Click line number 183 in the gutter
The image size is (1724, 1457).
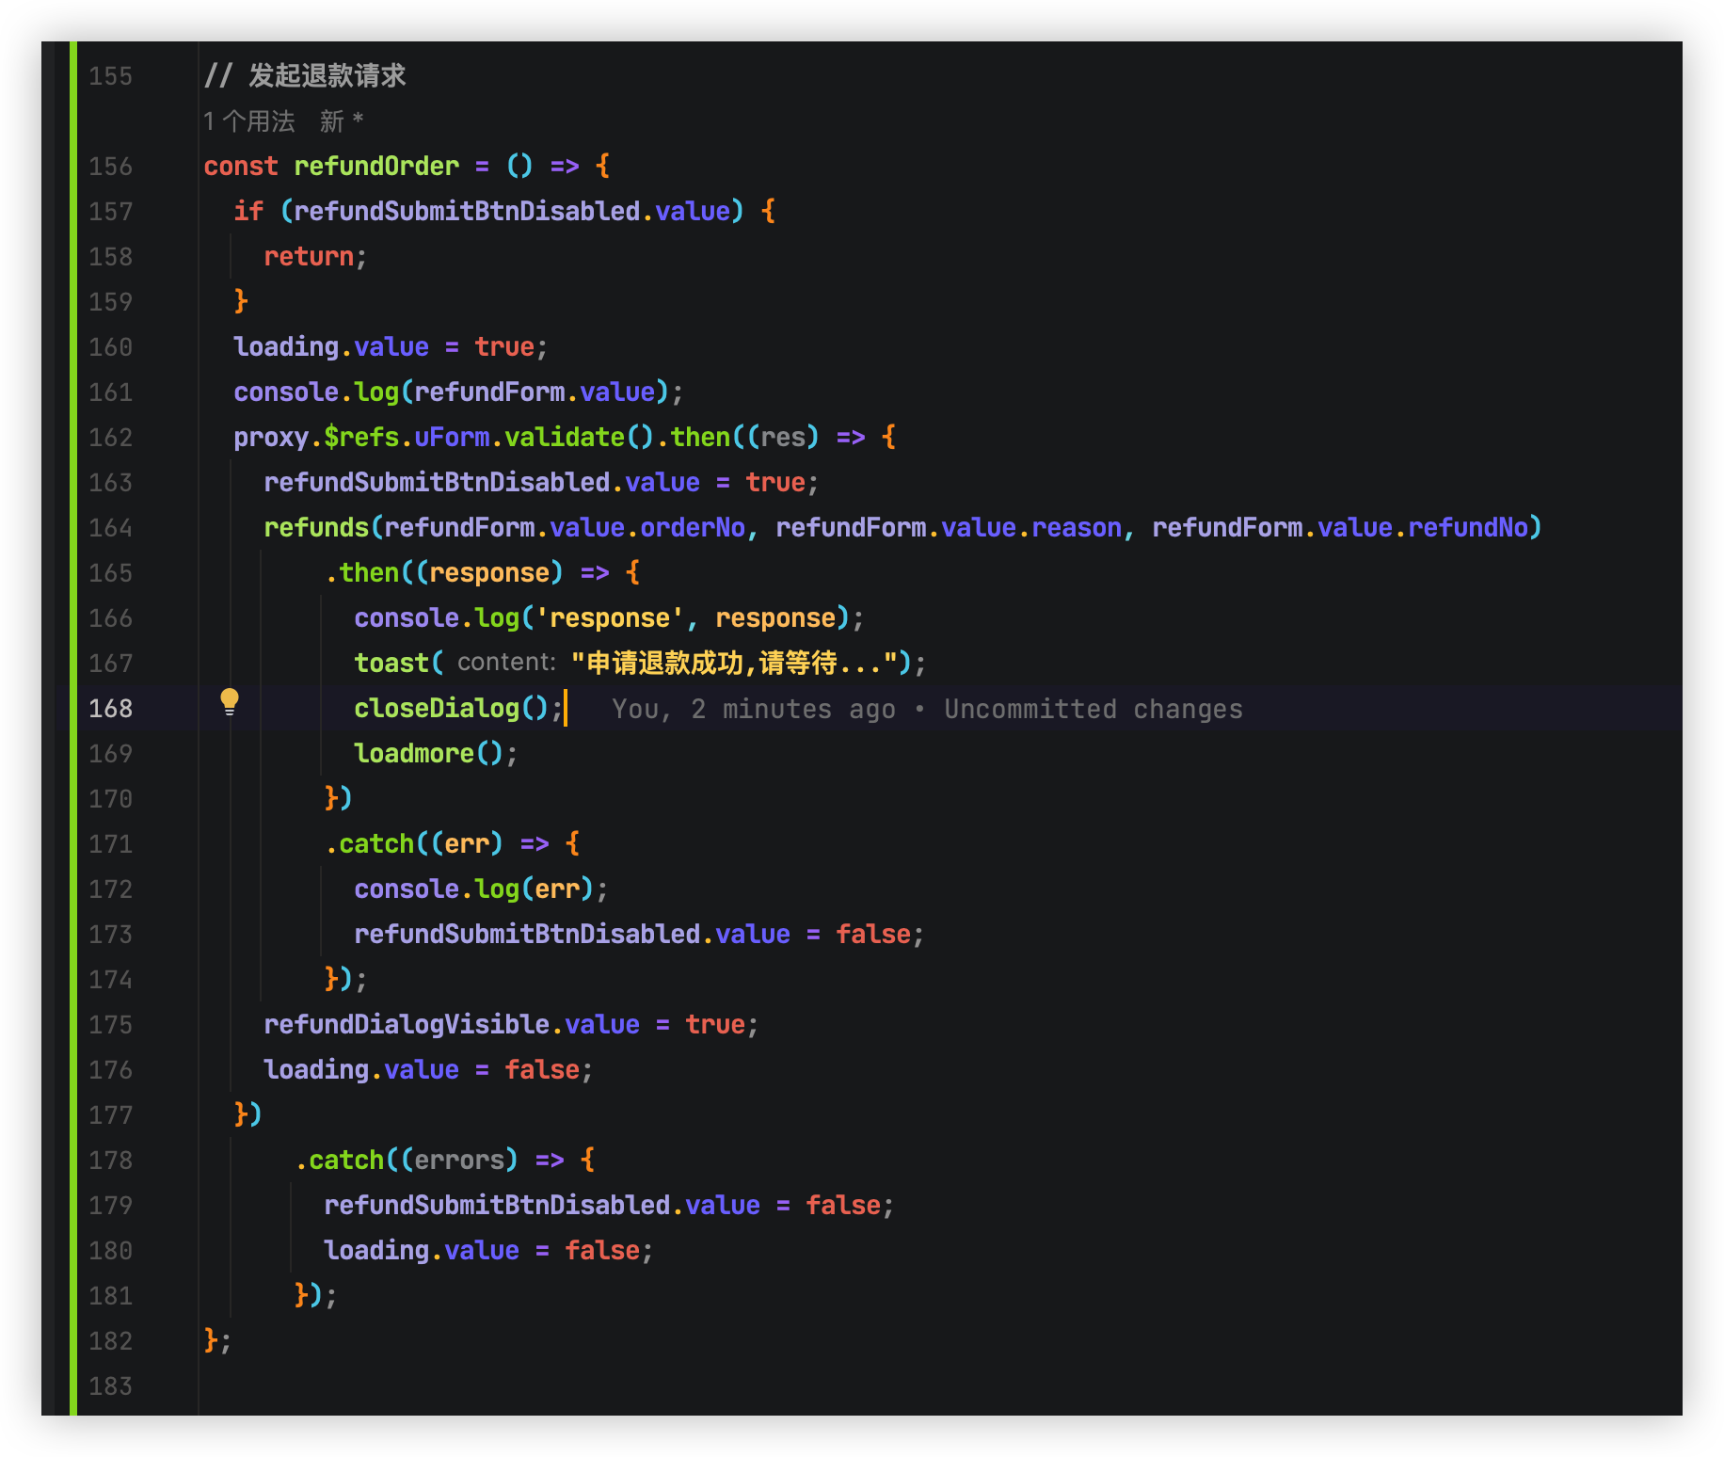pyautogui.click(x=110, y=1386)
